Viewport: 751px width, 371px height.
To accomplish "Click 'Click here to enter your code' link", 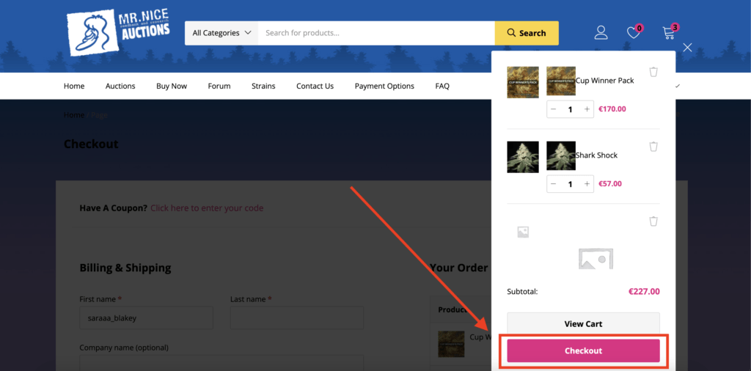I will (x=207, y=208).
